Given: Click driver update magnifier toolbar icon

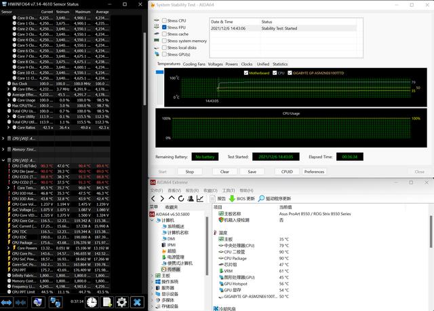Looking at the screenshot, I should tap(261, 198).
